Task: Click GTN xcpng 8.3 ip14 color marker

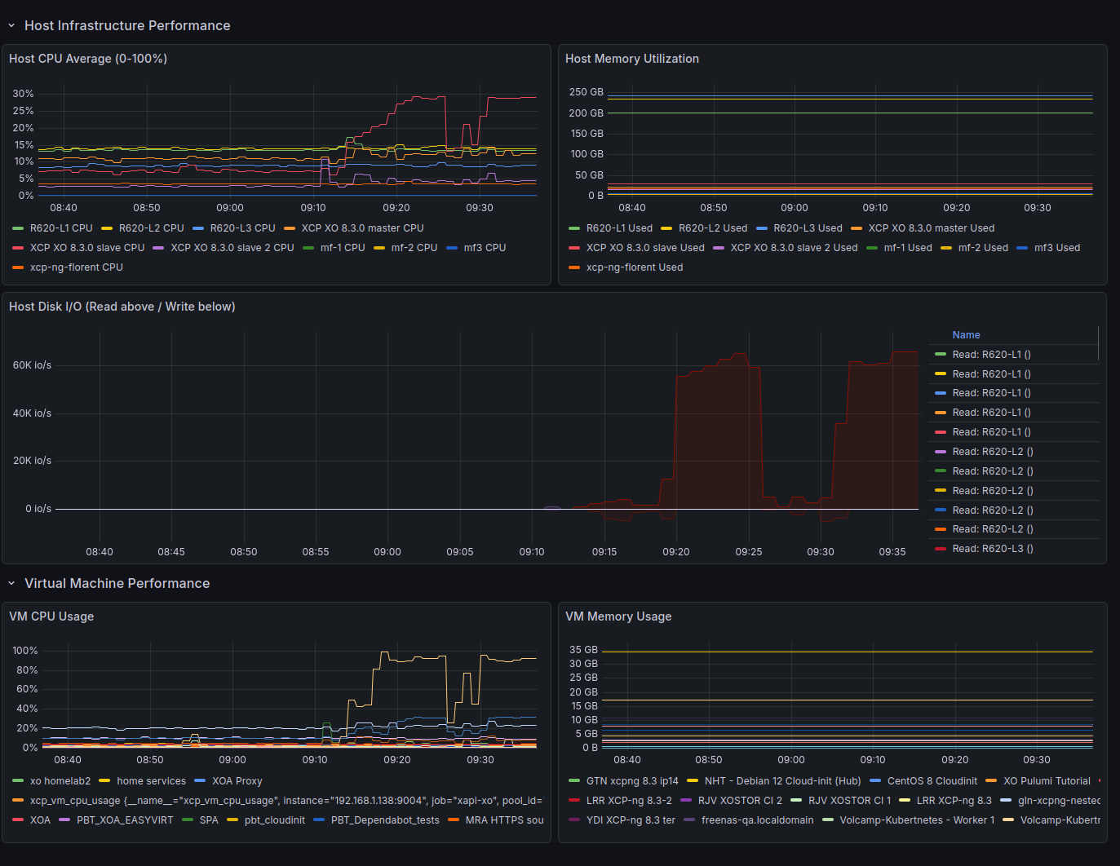Action: [x=574, y=781]
